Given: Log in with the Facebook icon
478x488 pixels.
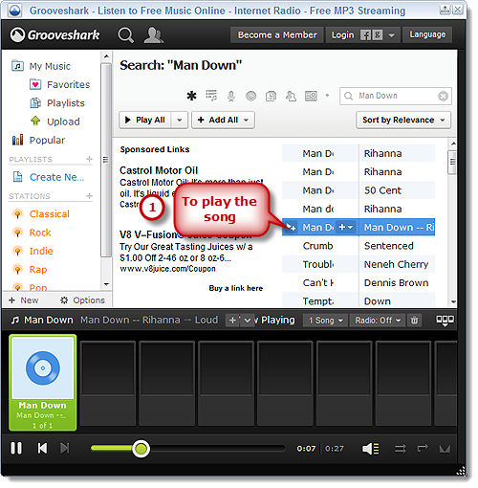Looking at the screenshot, I should click(x=365, y=34).
